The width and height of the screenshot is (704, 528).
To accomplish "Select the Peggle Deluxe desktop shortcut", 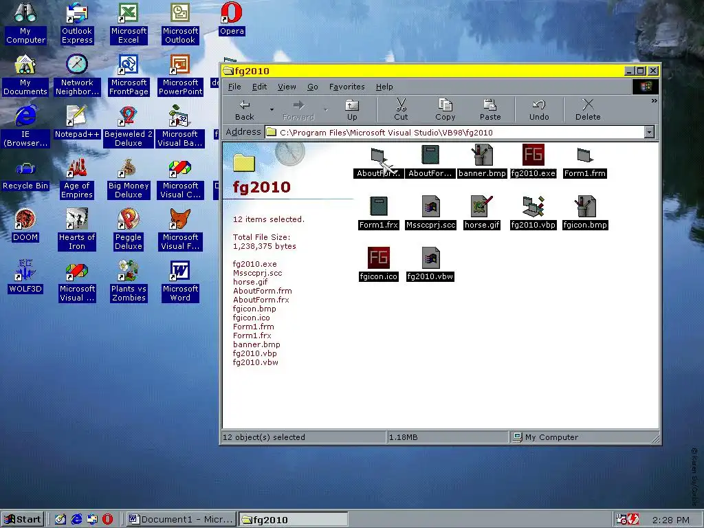I will coord(128,219).
